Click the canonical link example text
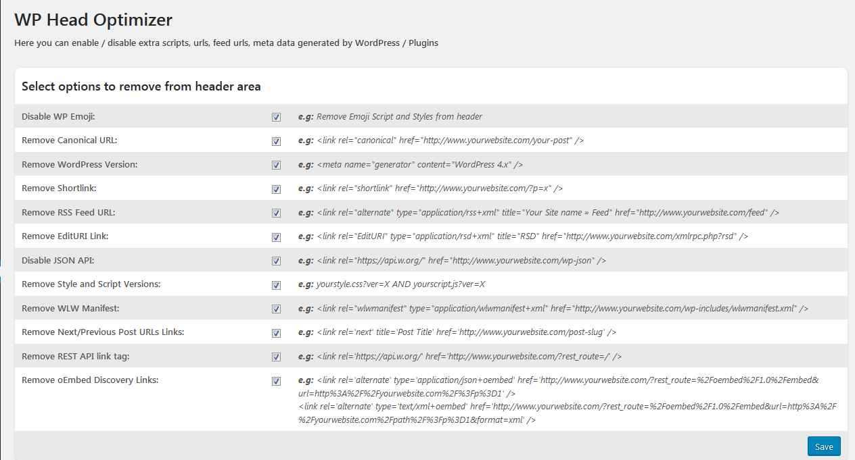 point(450,140)
